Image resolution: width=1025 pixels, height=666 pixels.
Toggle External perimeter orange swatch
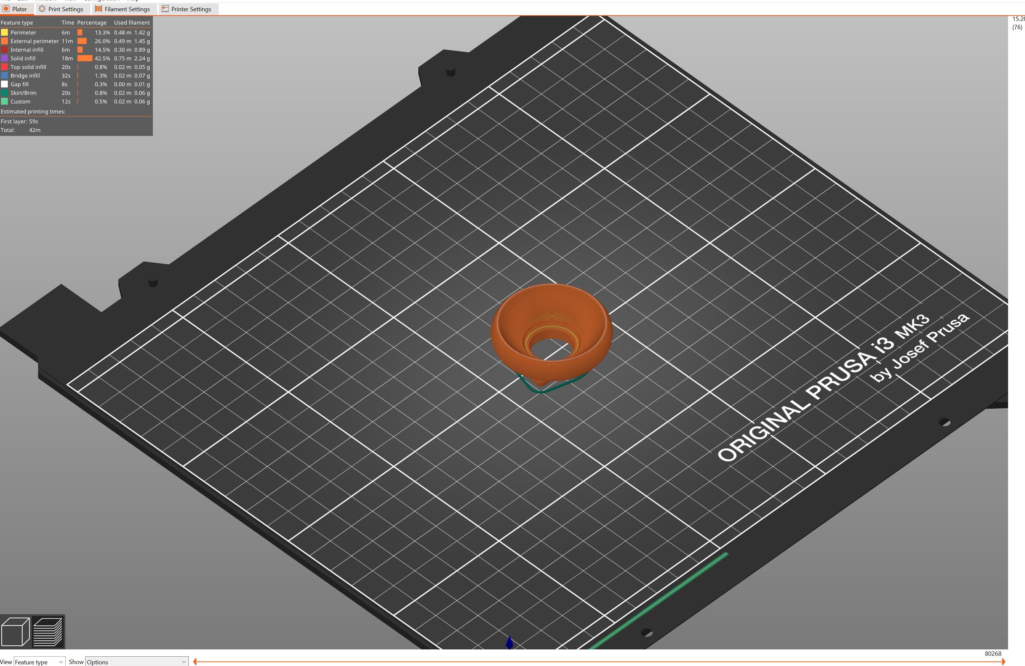point(4,41)
